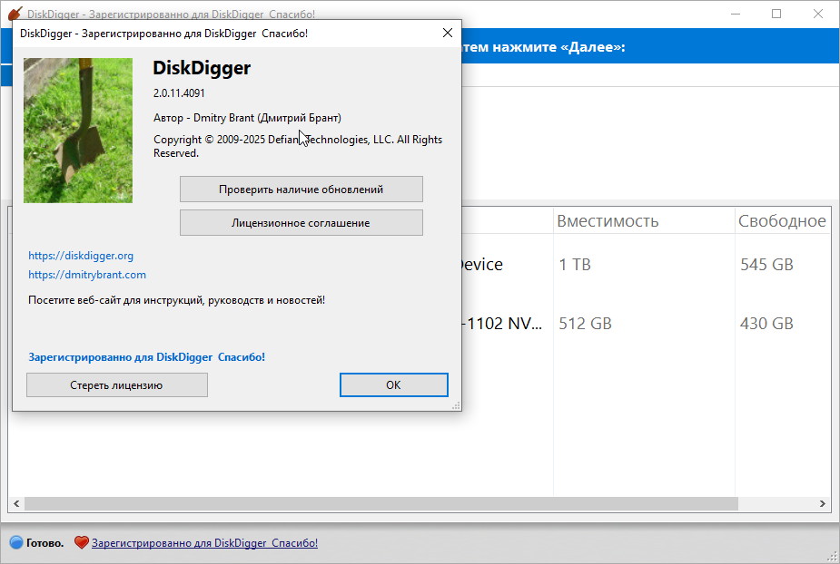Sort by Свободное column header
This screenshot has width=840, height=564.
[x=782, y=220]
